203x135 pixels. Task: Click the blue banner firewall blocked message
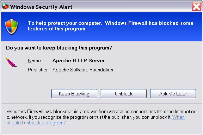pyautogui.click(x=111, y=26)
